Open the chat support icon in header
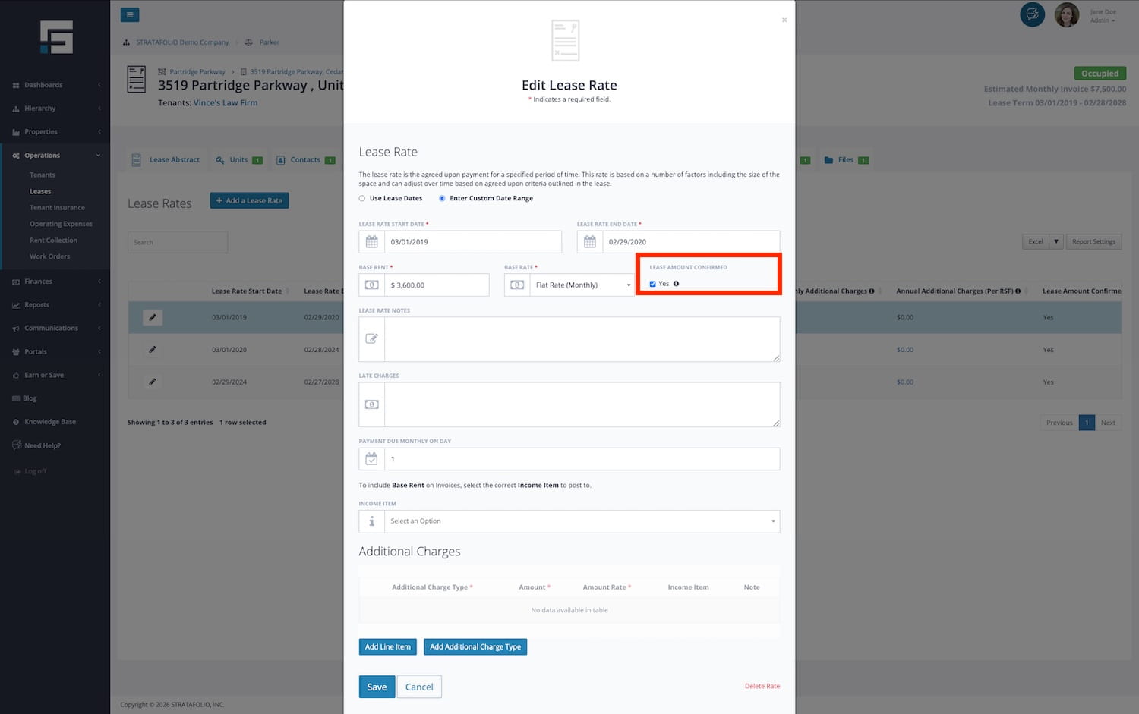 tap(1032, 14)
